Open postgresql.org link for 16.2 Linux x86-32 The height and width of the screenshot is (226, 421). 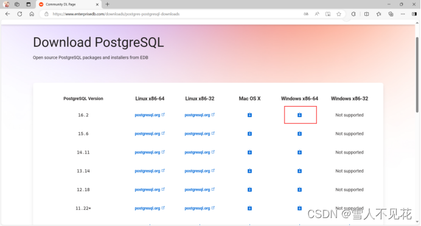tap(200, 115)
